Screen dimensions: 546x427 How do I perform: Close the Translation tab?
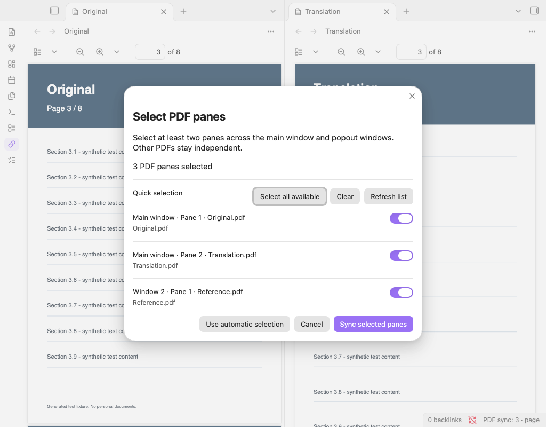point(387,12)
